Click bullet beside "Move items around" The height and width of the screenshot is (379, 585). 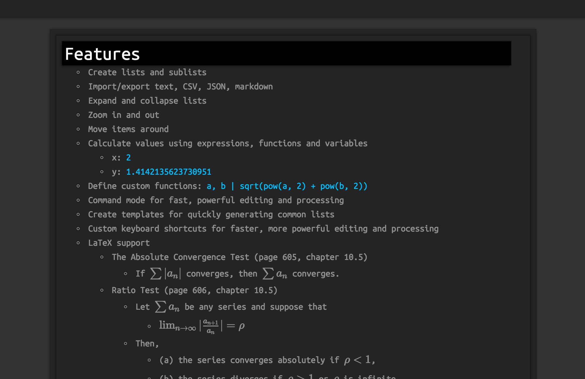point(78,129)
